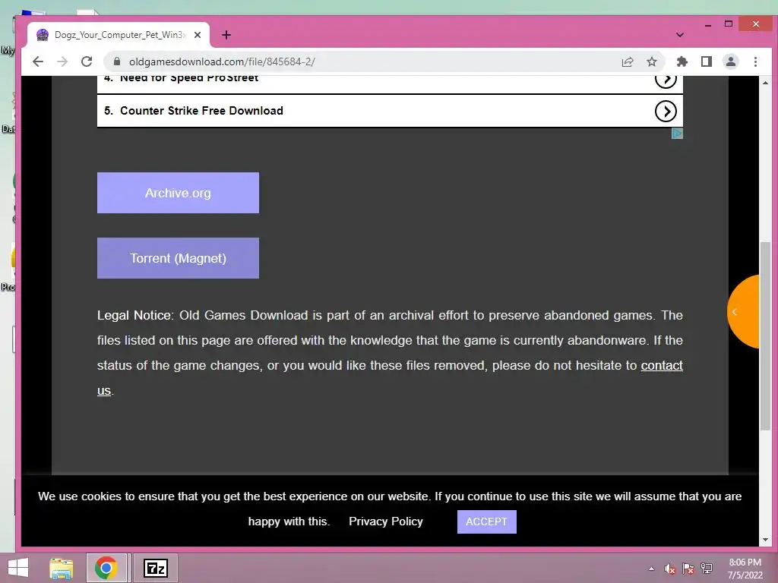Toggle the Chrome side panel
Screen dimensions: 778x583
pyautogui.click(x=707, y=61)
